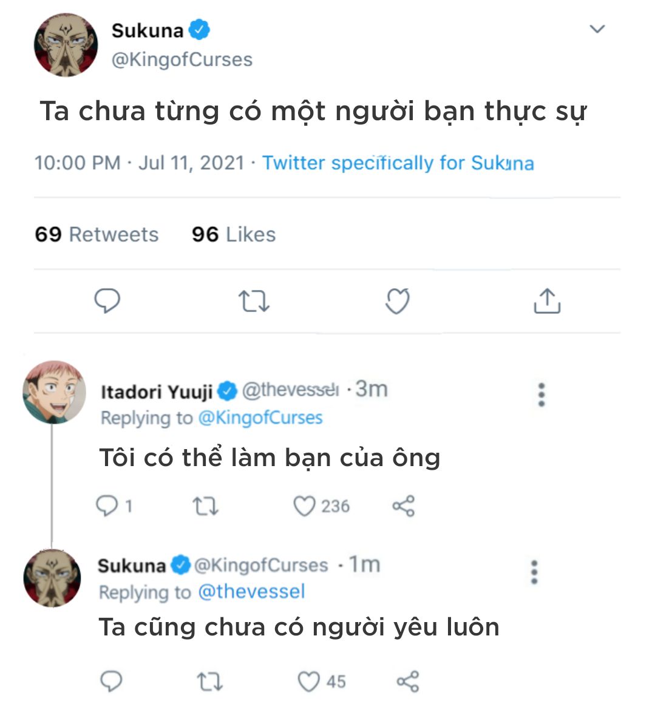This screenshot has width=655, height=721.
Task: Open three-dot menu on Itadori's reply
Action: click(541, 394)
